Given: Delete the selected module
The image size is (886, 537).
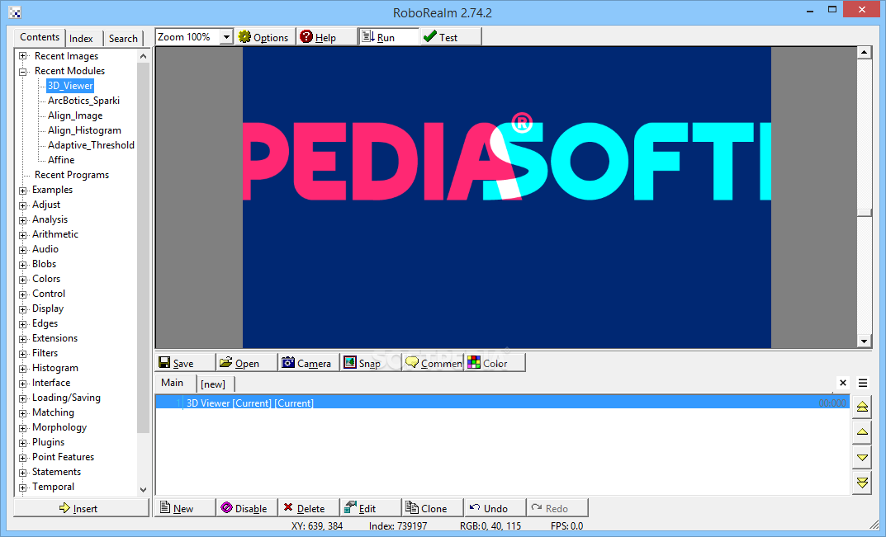Looking at the screenshot, I should click(309, 508).
